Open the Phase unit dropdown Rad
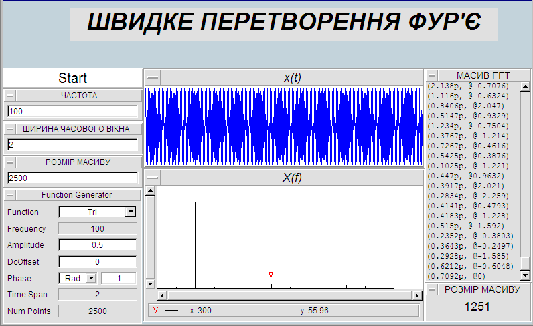 (x=78, y=279)
